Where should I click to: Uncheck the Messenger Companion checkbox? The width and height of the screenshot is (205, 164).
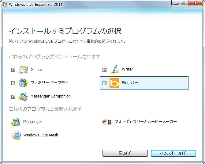coord(13,97)
